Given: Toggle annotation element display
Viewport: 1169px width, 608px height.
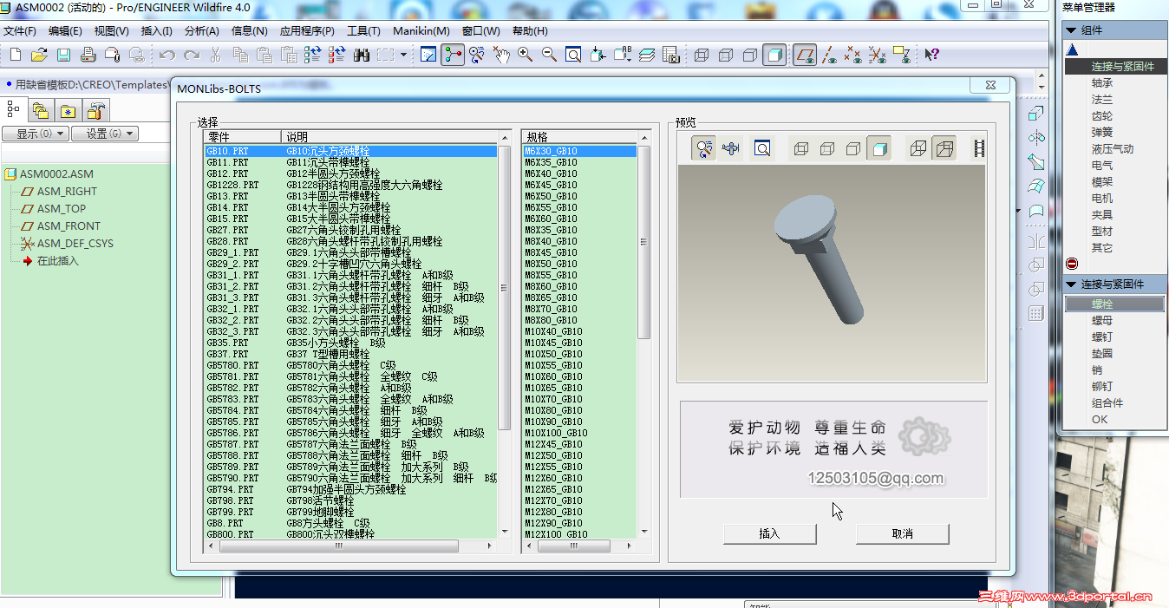Looking at the screenshot, I should tap(902, 55).
